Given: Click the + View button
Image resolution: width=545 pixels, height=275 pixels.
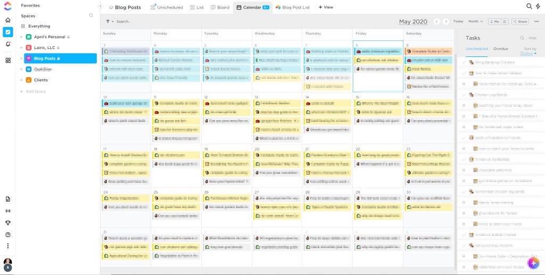Looking at the screenshot, I should (x=326, y=7).
